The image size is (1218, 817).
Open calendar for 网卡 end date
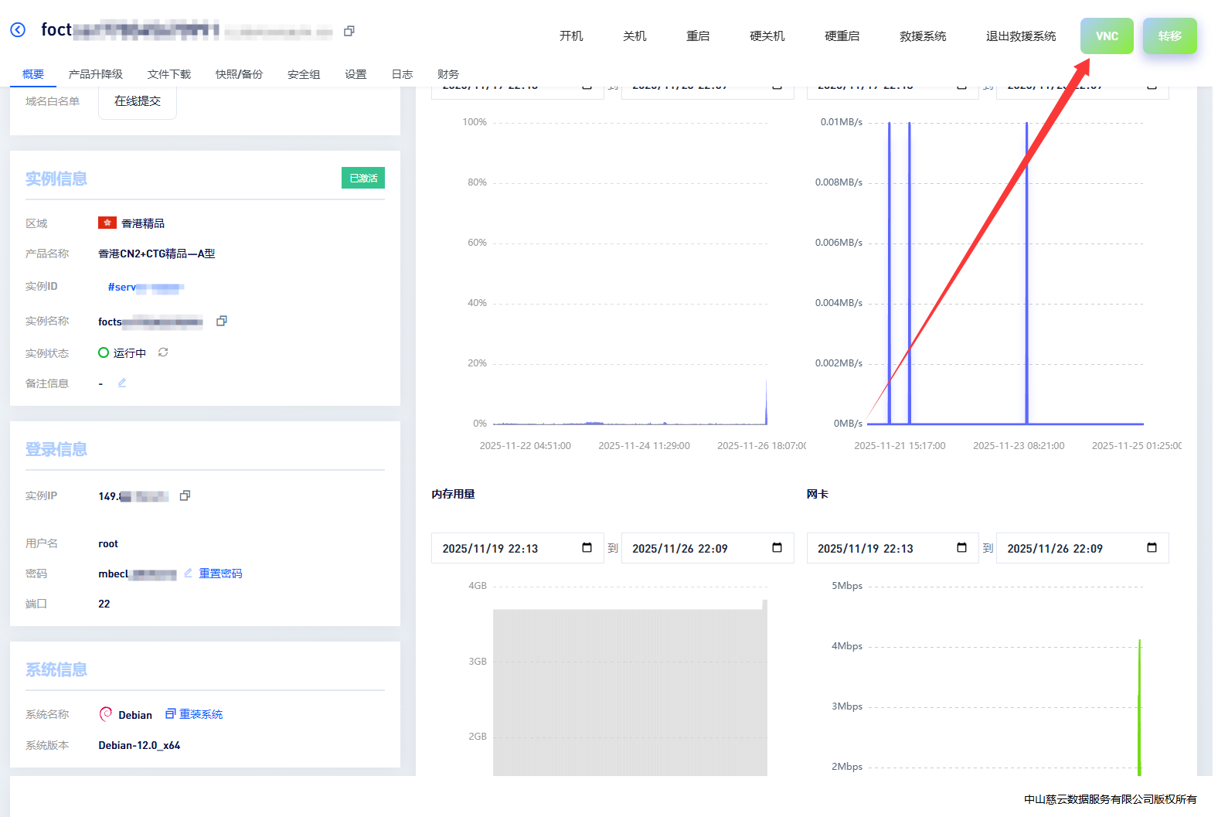pyautogui.click(x=1152, y=548)
